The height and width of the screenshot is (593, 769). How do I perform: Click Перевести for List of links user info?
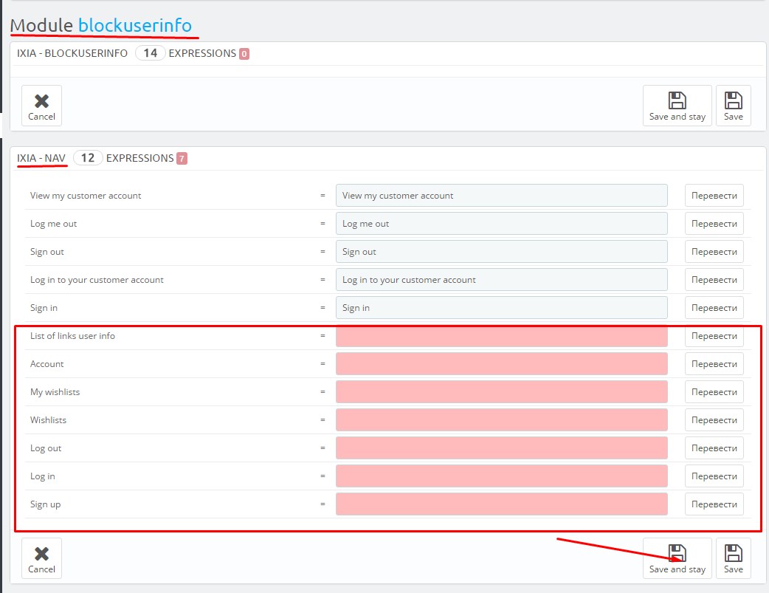click(x=714, y=336)
